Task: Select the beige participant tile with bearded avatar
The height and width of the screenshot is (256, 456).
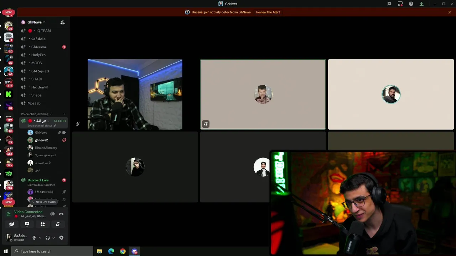Action: [x=391, y=94]
